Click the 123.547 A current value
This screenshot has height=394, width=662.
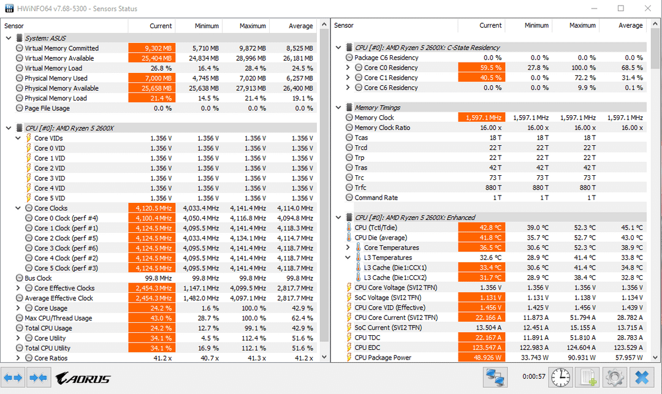(482, 347)
